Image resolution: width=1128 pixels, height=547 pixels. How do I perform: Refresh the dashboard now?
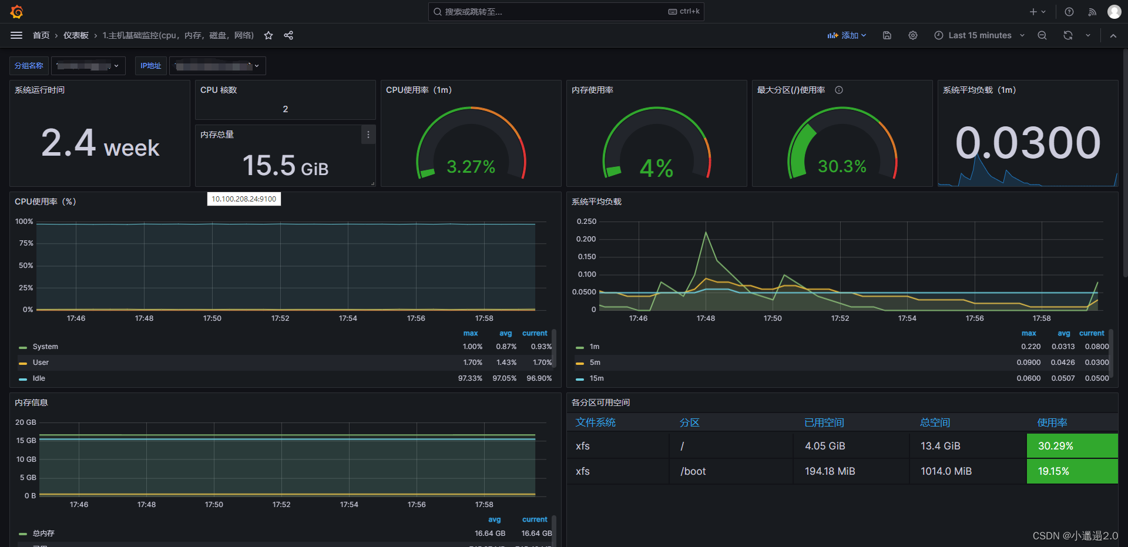[x=1068, y=35]
